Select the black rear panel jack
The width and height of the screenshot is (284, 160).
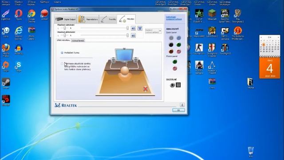[x=171, y=44]
